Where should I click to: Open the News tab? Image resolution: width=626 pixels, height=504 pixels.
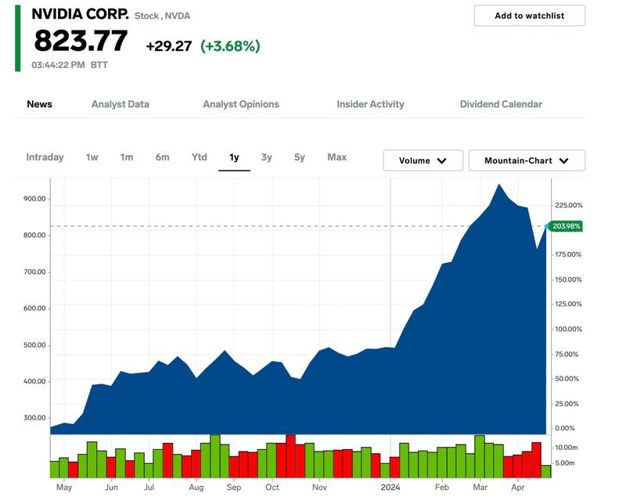(x=40, y=104)
